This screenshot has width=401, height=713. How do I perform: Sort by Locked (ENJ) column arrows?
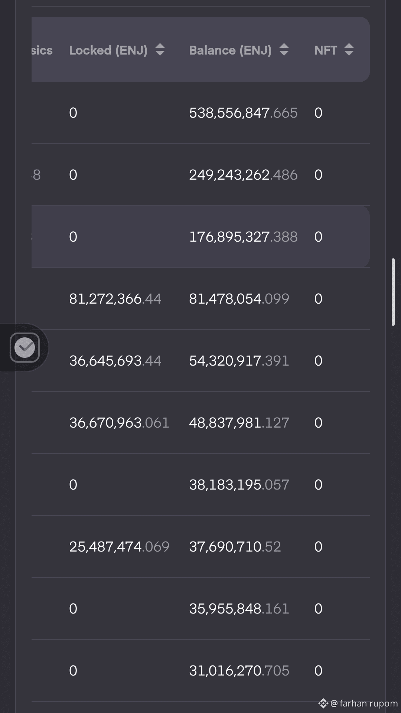pos(160,50)
